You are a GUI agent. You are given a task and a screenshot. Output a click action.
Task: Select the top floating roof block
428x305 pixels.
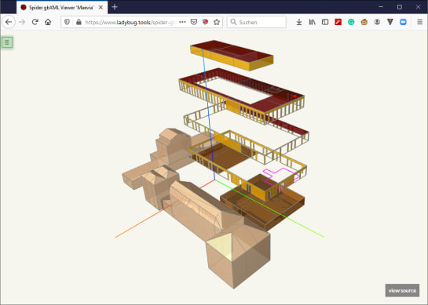click(x=232, y=55)
